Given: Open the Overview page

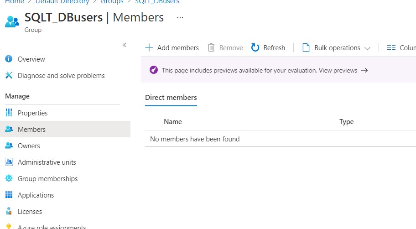Looking at the screenshot, I should click(31, 59).
